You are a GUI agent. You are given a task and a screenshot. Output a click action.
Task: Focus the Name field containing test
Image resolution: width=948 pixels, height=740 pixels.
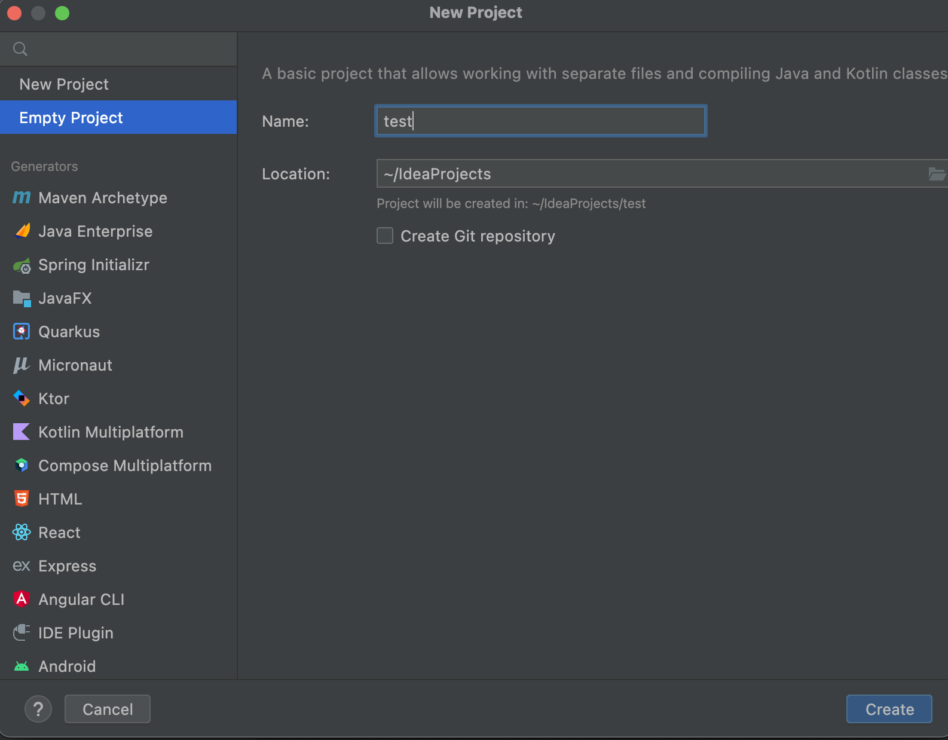pyautogui.click(x=541, y=121)
